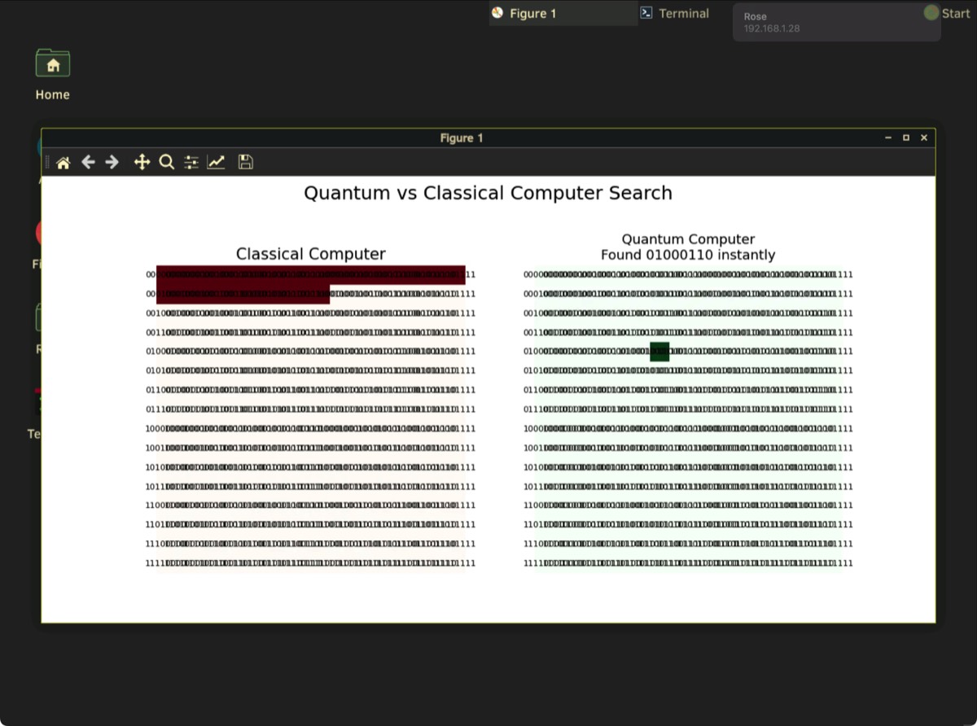Open the Edit axis parameters icon
The height and width of the screenshot is (726, 977).
216,162
